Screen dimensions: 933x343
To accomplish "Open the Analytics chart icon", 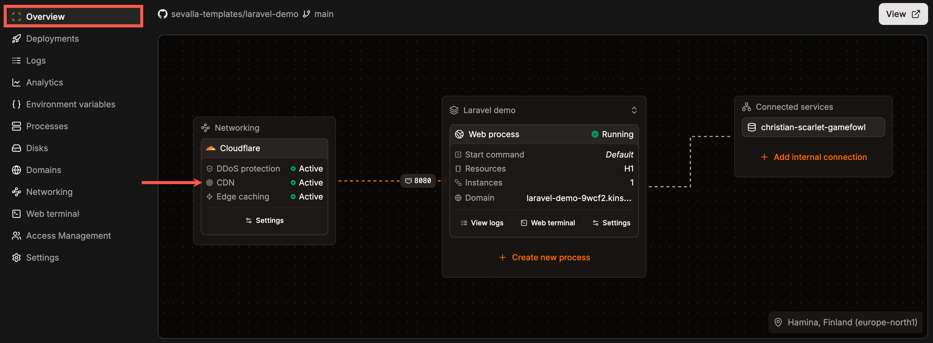I will pos(16,82).
